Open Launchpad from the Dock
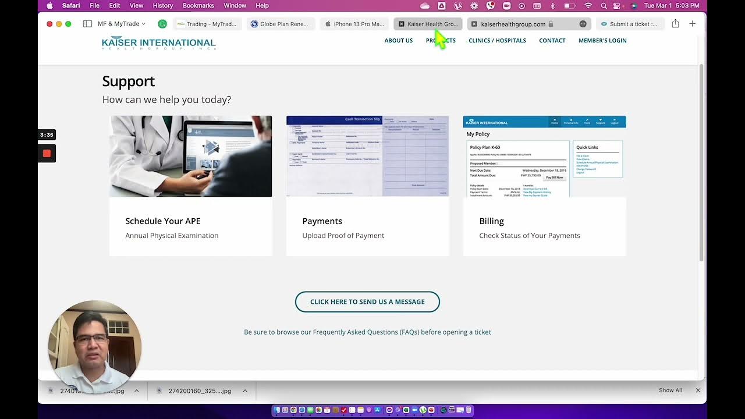Viewport: 745px width, 419px height. point(285,410)
